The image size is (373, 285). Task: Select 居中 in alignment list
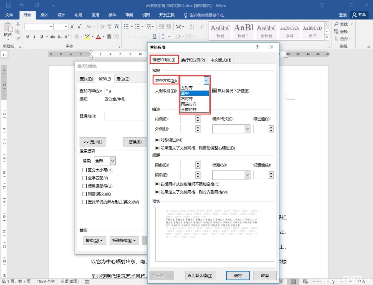(194, 93)
